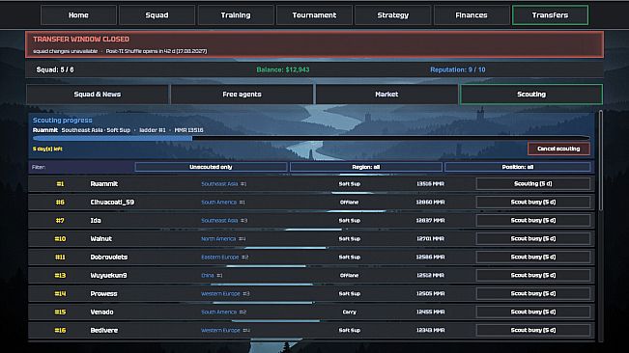
Task: Open the Market sub-tab
Action: (x=386, y=95)
